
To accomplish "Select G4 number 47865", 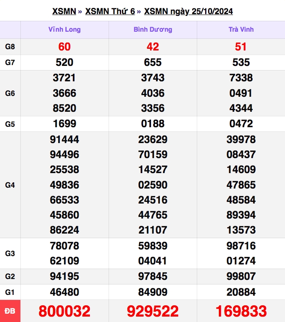I will 241,185.
